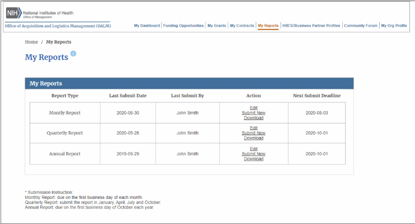Download the Monthly Report
Screen dimensions: 415x224
coord(253,118)
